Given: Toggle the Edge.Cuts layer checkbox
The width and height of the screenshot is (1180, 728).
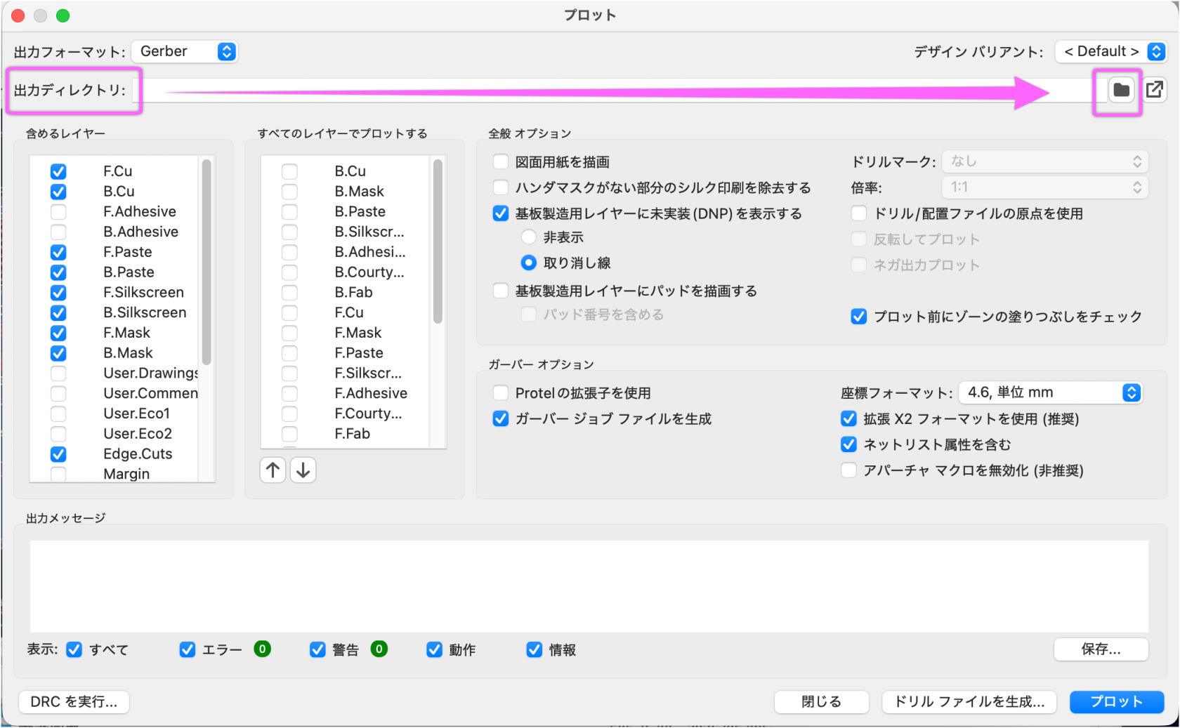Looking at the screenshot, I should click(x=58, y=454).
